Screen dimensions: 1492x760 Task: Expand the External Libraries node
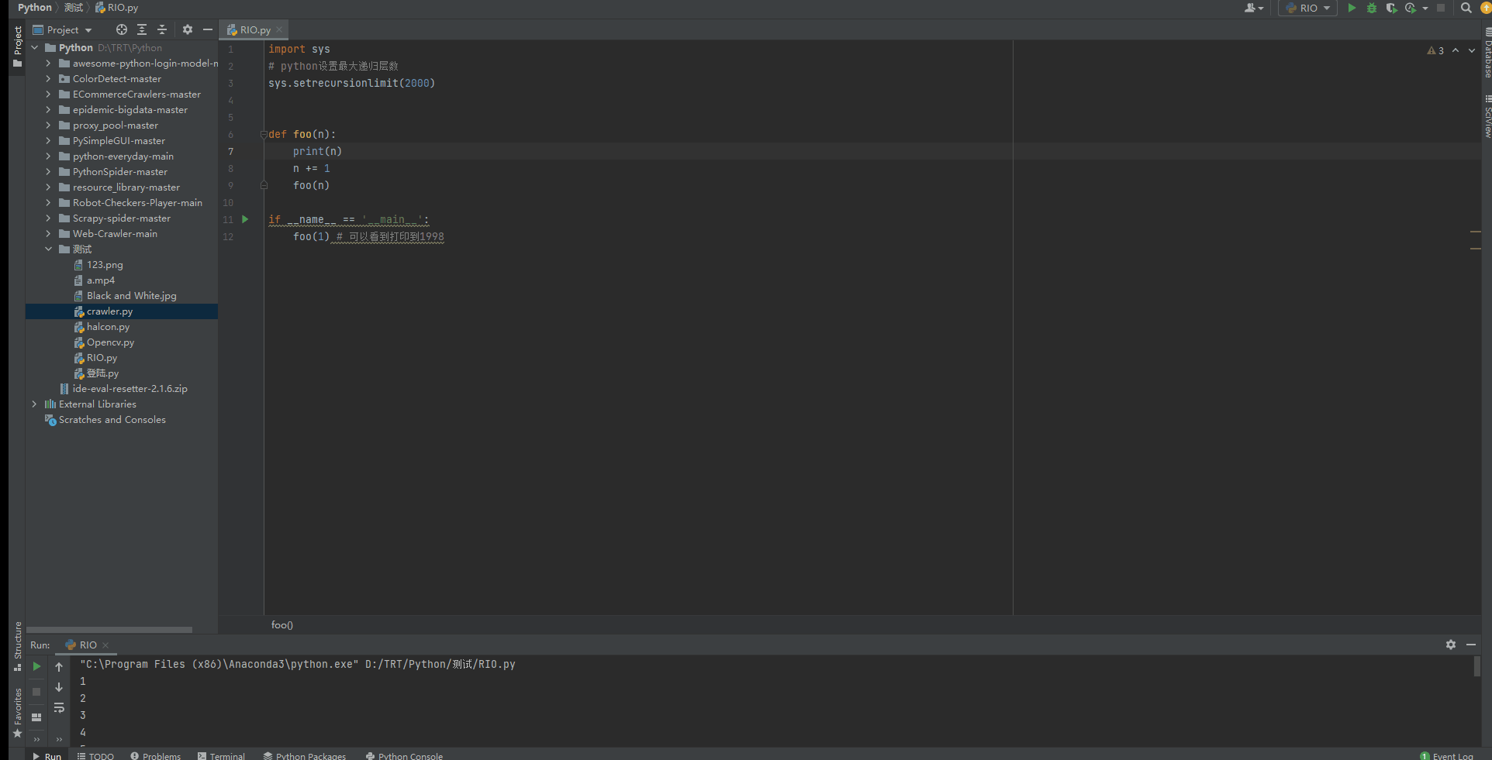point(34,404)
